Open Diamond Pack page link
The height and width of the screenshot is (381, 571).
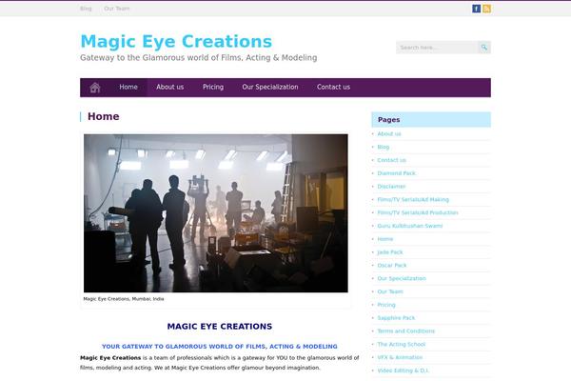point(396,173)
